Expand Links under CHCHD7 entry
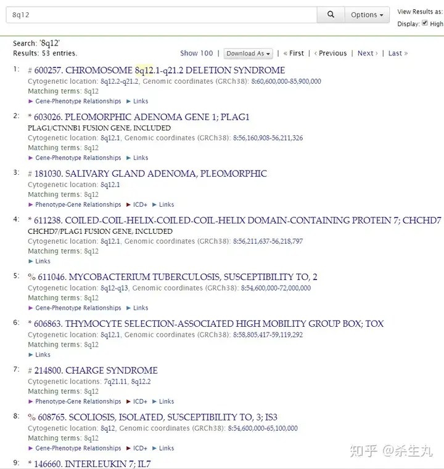 pyautogui.click(x=39, y=261)
